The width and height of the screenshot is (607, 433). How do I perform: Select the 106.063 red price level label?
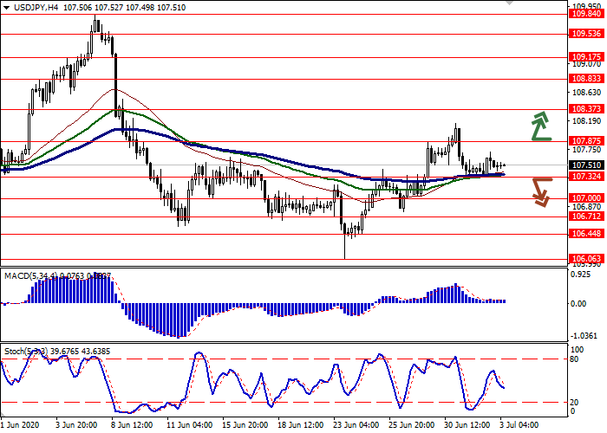pos(586,259)
